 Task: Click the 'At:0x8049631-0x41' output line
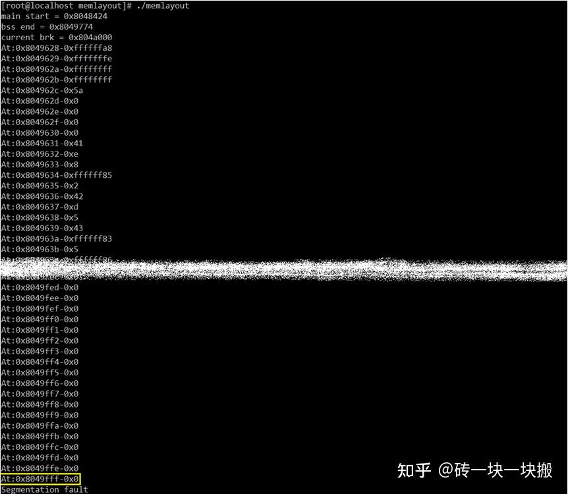[x=42, y=143]
